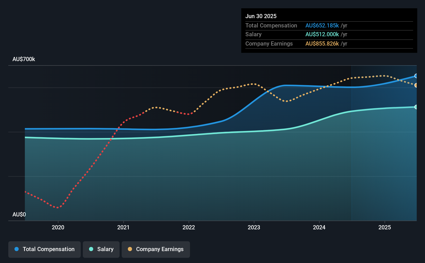425x263 pixels.
Task: Click the 2025 x-axis label
Action: [x=385, y=227]
